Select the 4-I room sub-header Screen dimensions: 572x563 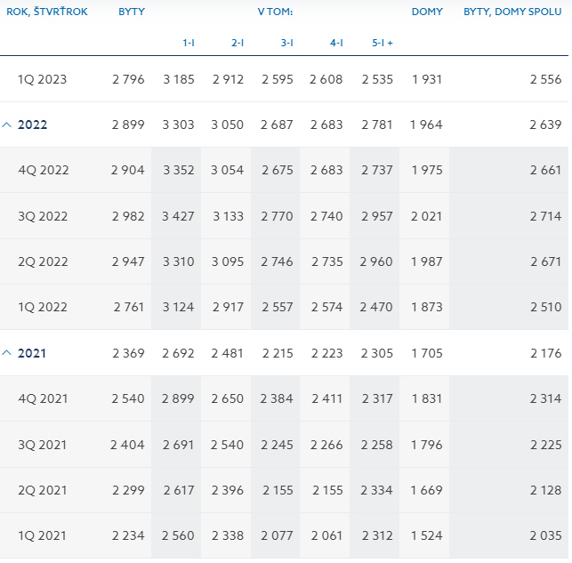pyautogui.click(x=336, y=43)
